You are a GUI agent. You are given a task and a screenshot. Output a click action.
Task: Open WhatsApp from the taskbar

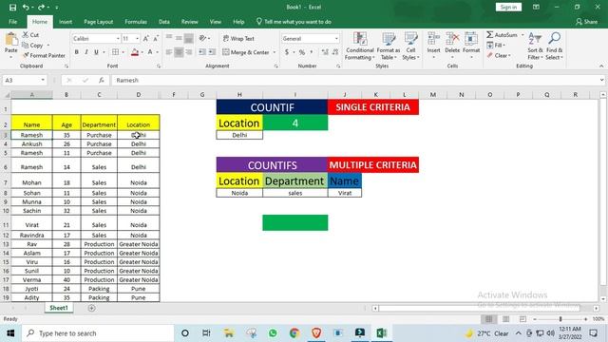273,333
